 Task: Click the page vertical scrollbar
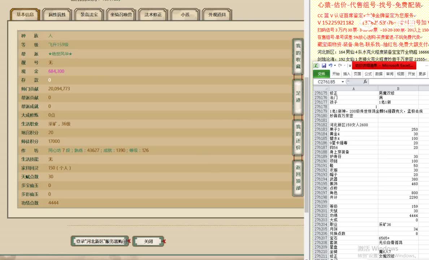[307, 145]
